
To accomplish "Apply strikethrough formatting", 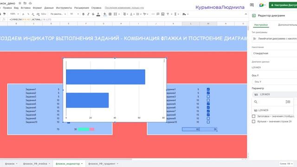I will click(93, 14).
